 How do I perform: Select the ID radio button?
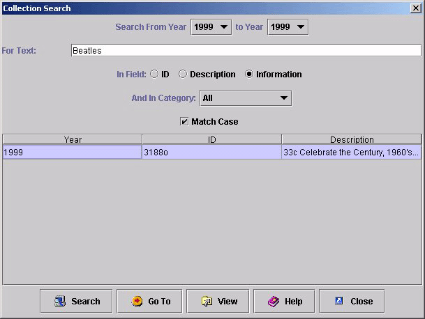(x=154, y=75)
